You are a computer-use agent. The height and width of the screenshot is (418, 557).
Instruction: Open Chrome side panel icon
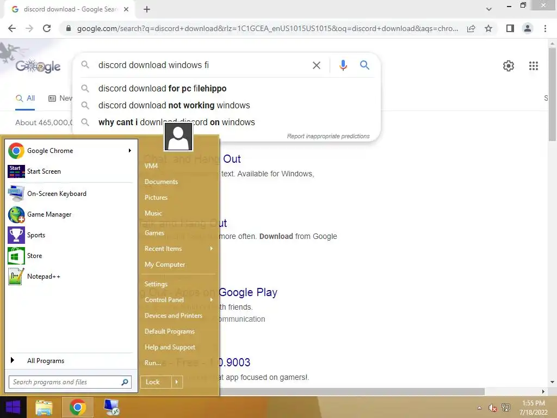(x=510, y=28)
